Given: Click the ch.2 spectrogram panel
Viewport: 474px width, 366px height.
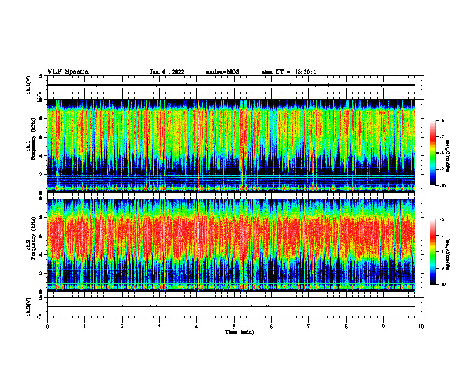Looking at the screenshot, I should tap(231, 245).
